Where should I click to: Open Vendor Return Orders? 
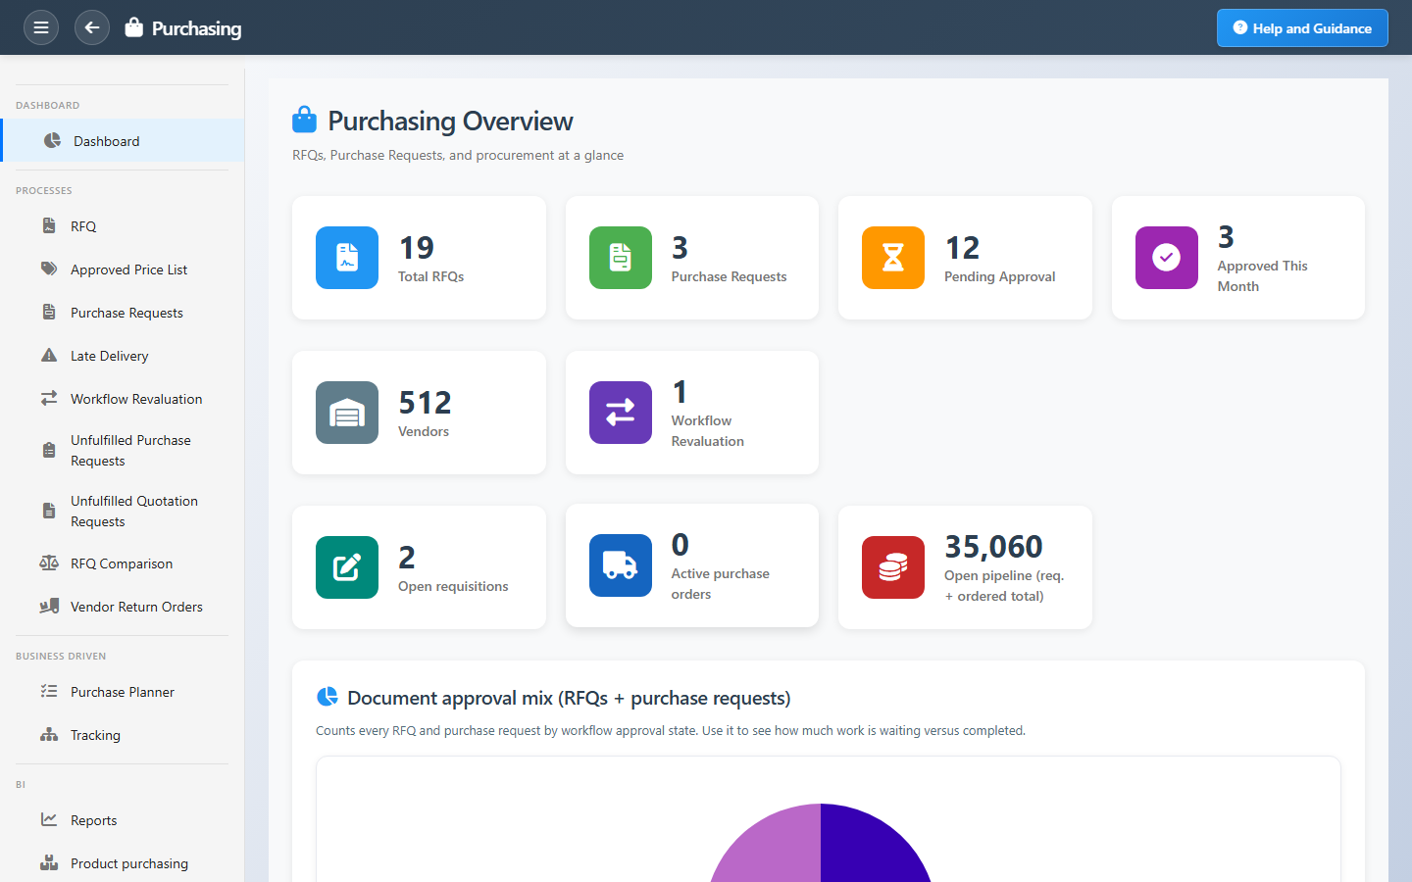pyautogui.click(x=123, y=607)
